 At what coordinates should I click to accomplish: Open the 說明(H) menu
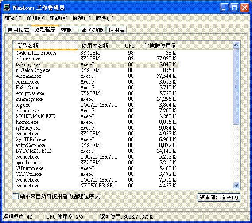pyautogui.click(x=105, y=18)
